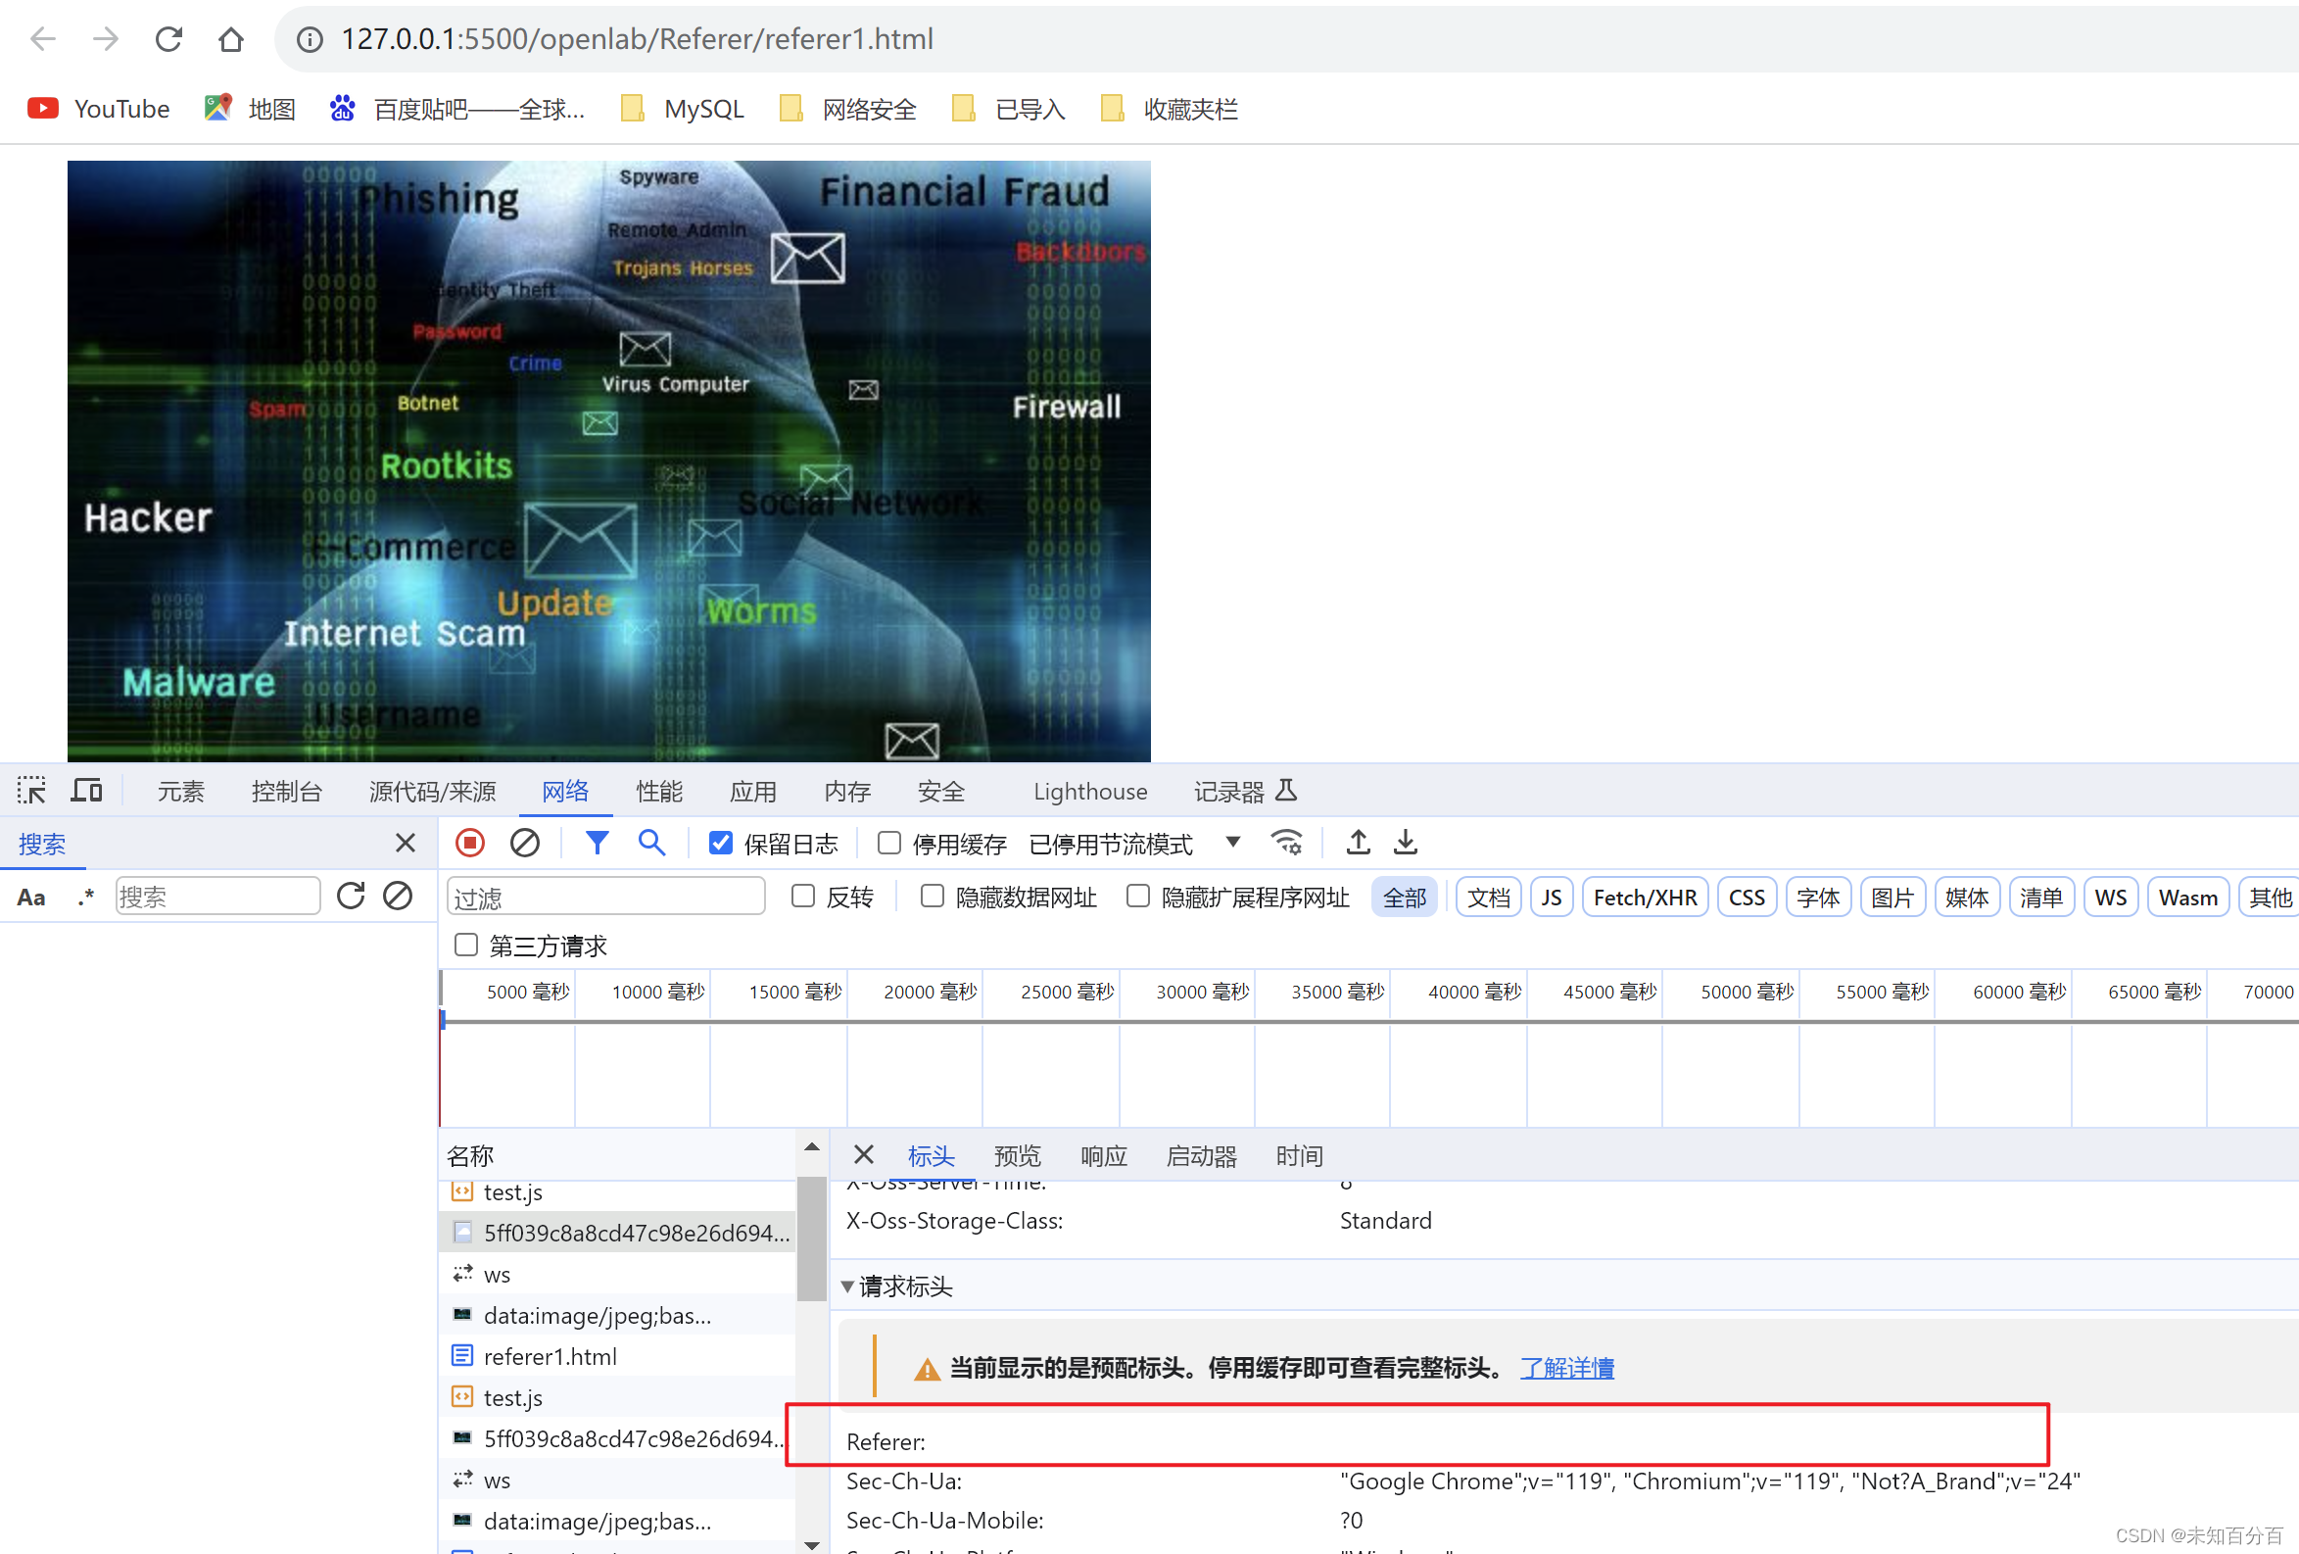2299x1554 pixels.
Task: Open throttling dropdown 已停用节流模式
Action: (1134, 844)
